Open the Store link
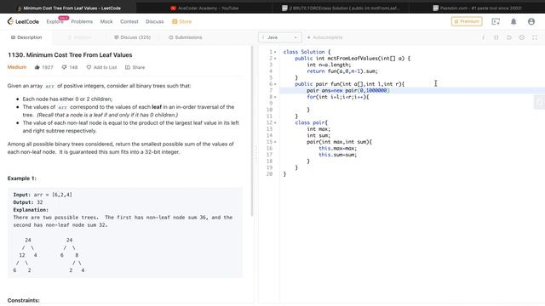The image size is (545, 306). [181, 21]
